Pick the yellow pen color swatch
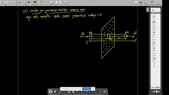Image resolution: width=169 pixels, height=95 pixels. 10,2
